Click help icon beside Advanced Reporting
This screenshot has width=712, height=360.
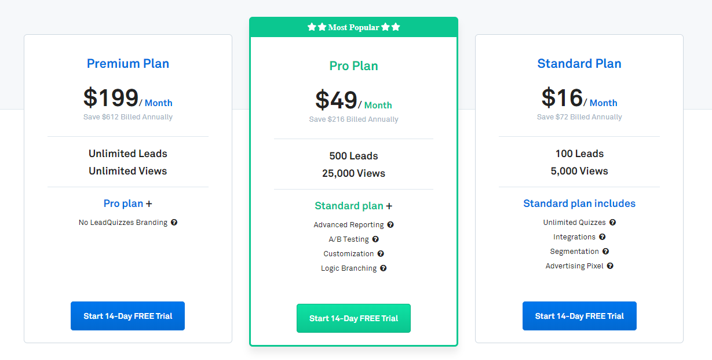(390, 225)
